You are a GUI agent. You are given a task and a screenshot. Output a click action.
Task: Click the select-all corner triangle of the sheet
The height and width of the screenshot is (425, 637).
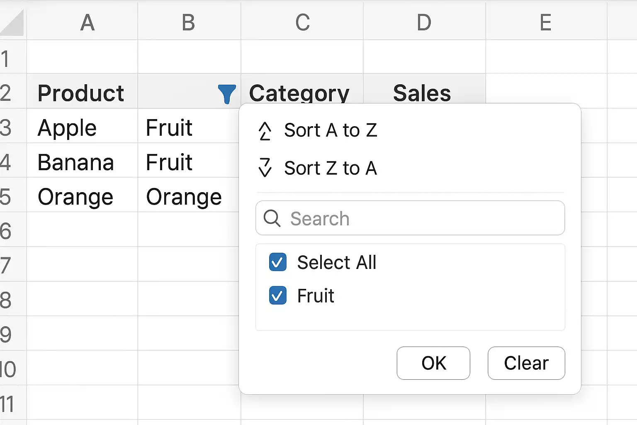[x=12, y=23]
